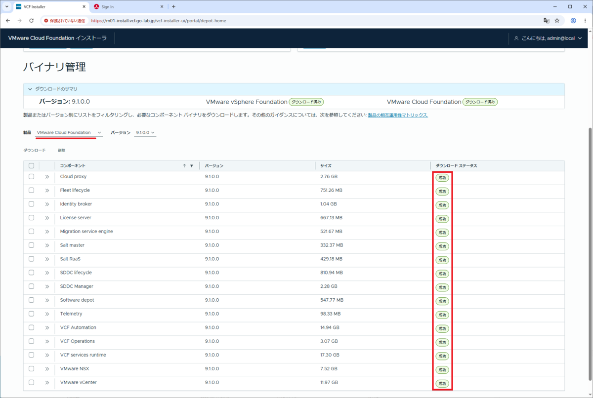
Task: Open the product dropdown VMware Cloud Foundation
Action: click(69, 133)
